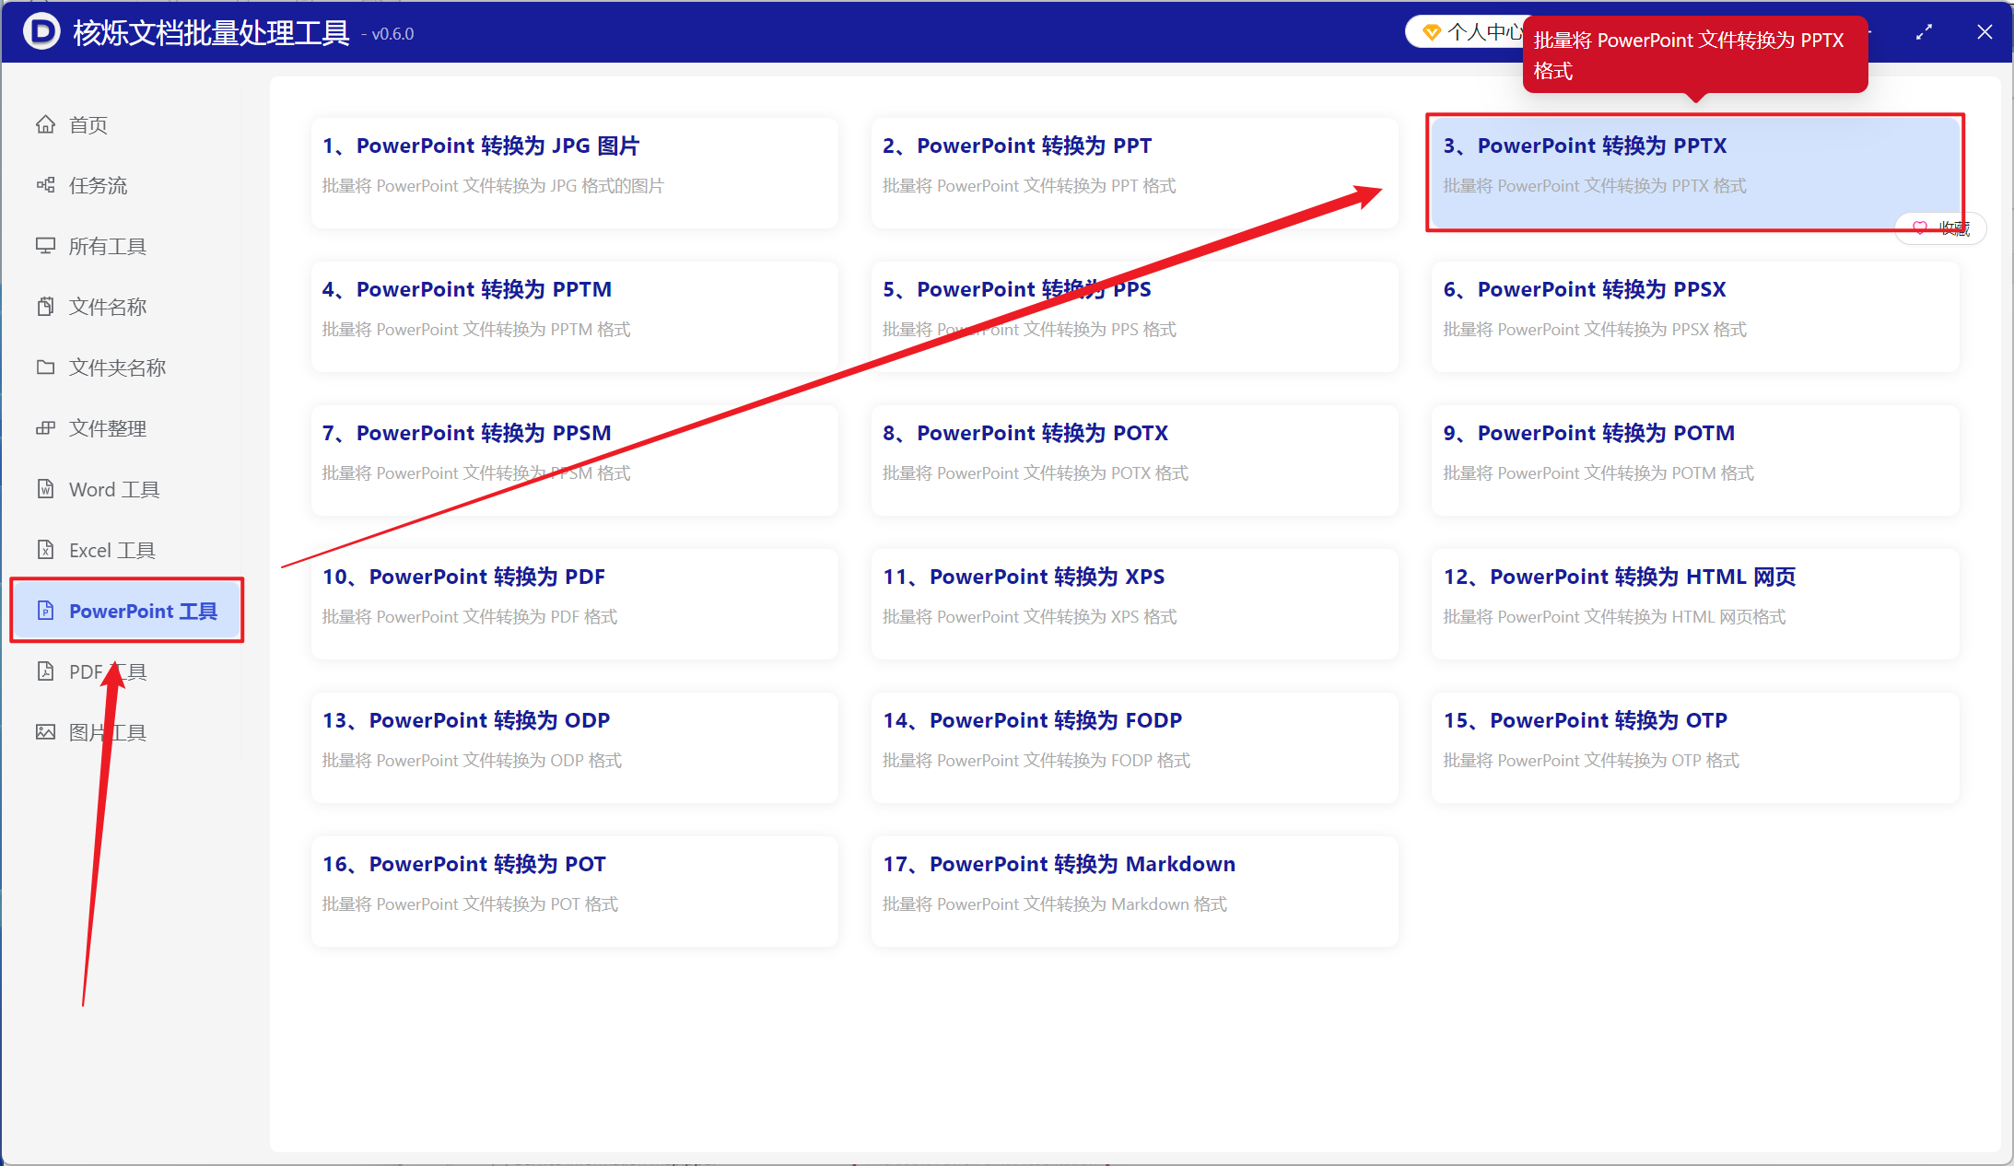2014x1166 pixels.
Task: Open PowerPoint 转换为 PDF card
Action: point(575,604)
